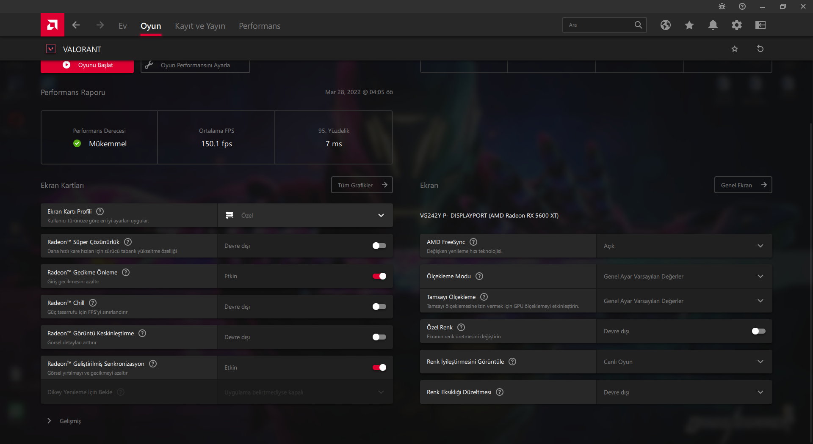Switch to Kayıt ve Yayın tab
Viewport: 813px width, 444px height.
200,26
